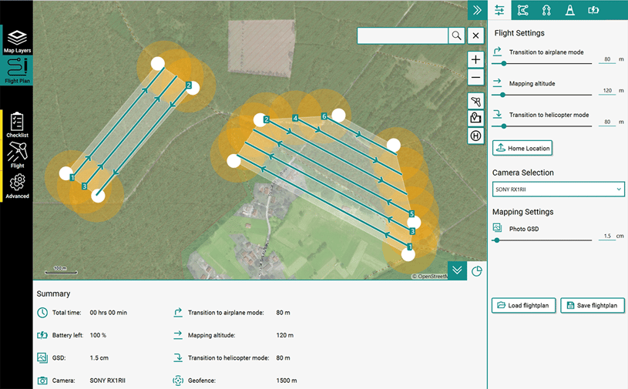Zoom in on the map

[475, 60]
